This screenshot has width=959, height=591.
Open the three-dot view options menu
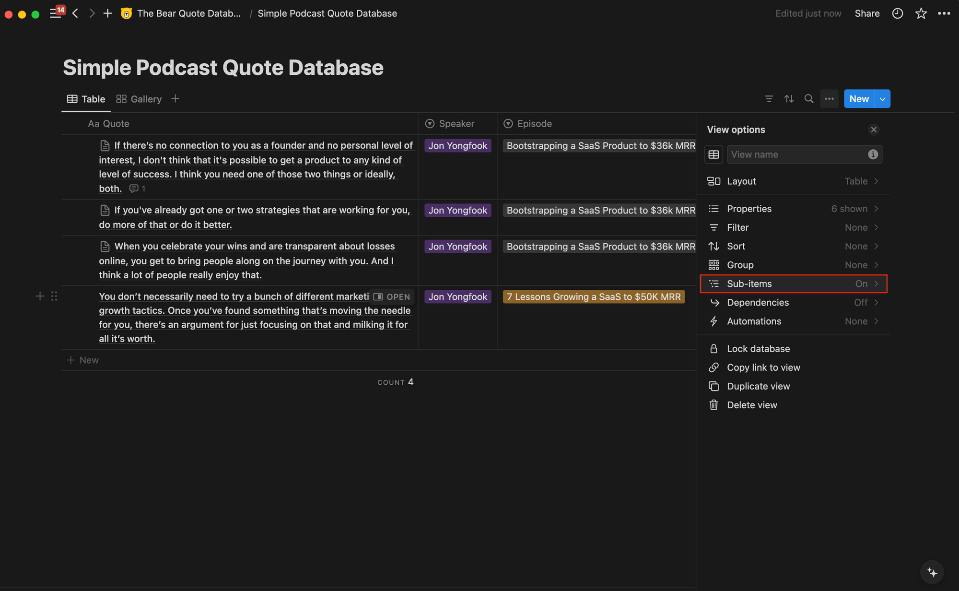[829, 99]
